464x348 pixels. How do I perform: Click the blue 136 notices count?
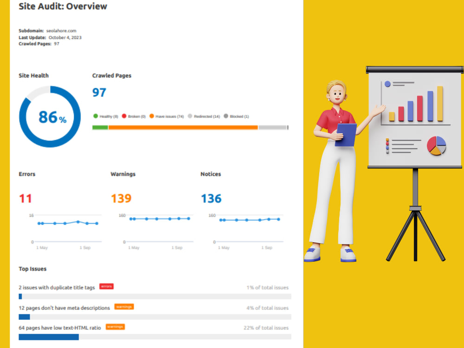click(x=211, y=199)
